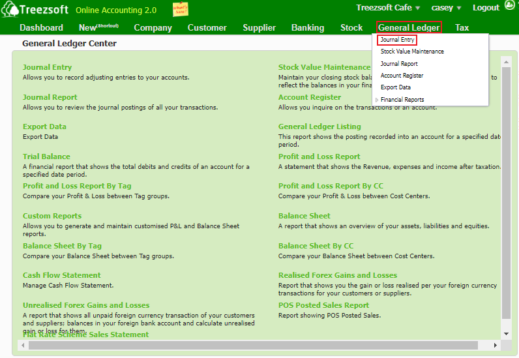Viewport: 519px width, 358px height.
Task: Open the Supplier menu
Action: [259, 27]
